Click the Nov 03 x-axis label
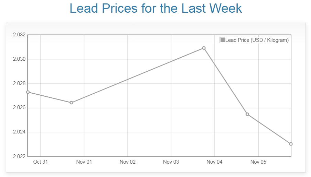This screenshot has width=311, height=177. click(x=171, y=162)
